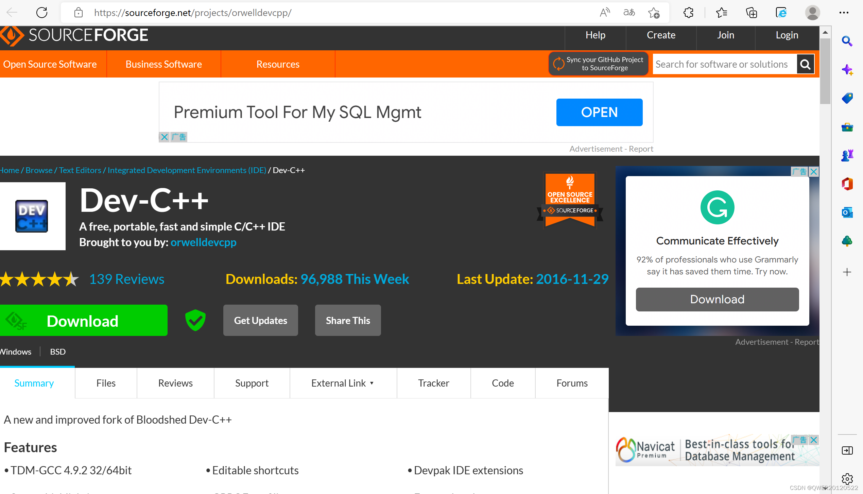The height and width of the screenshot is (494, 863).
Task: Open browser Extensions puzzle icon
Action: (688, 13)
